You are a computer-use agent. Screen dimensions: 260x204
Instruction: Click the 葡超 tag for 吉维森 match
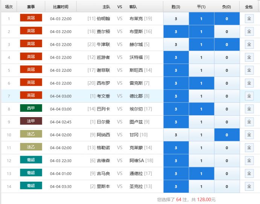coord(31,160)
